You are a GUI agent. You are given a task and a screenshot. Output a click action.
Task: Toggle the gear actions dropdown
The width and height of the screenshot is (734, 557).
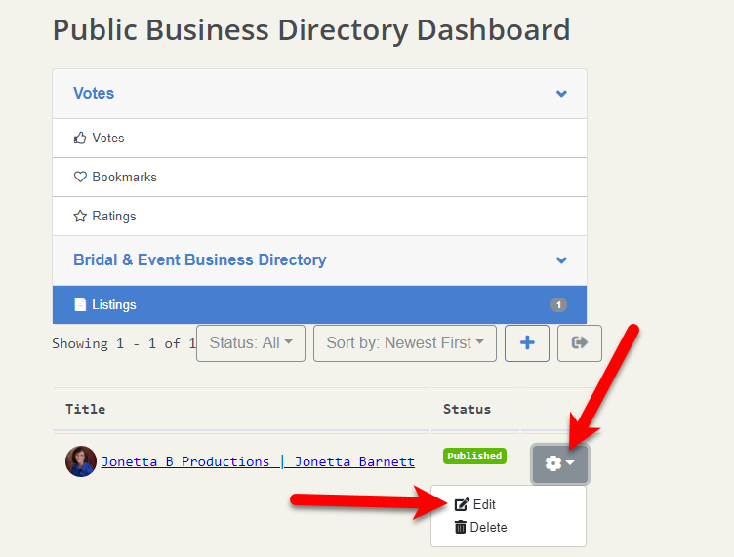(x=560, y=463)
